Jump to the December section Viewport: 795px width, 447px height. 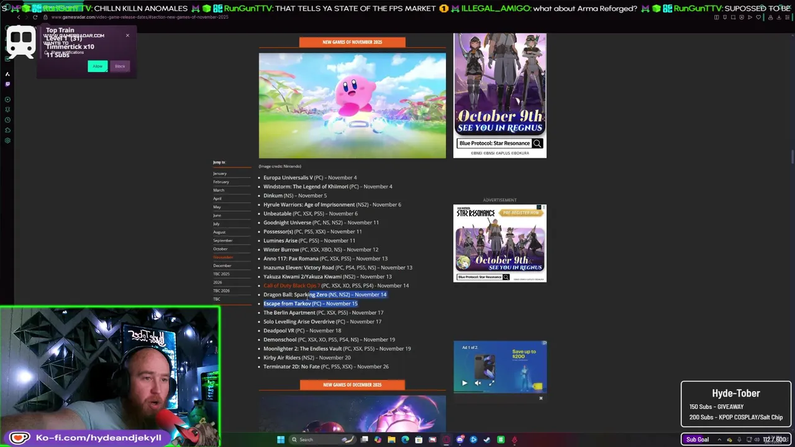coord(222,266)
